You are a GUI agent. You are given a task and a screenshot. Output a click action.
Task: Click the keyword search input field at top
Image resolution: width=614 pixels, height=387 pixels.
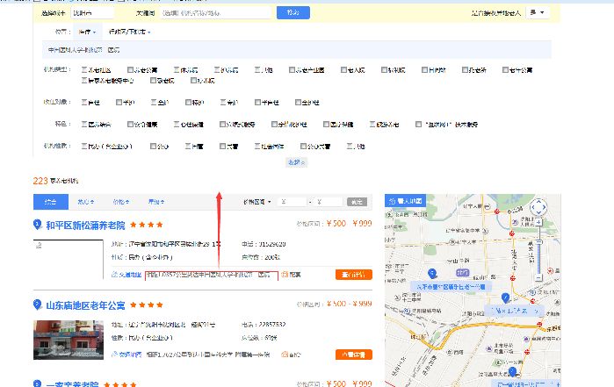[202, 13]
